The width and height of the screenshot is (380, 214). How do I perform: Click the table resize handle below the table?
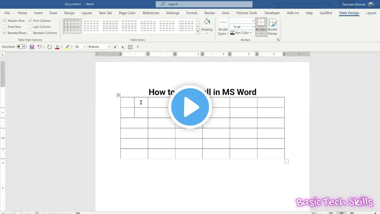286,161
